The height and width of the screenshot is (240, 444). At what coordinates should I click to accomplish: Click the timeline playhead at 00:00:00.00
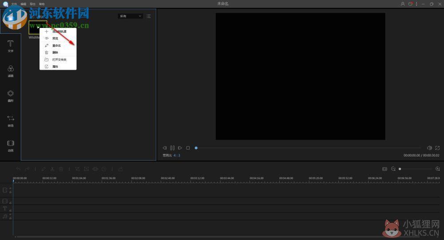click(13, 181)
